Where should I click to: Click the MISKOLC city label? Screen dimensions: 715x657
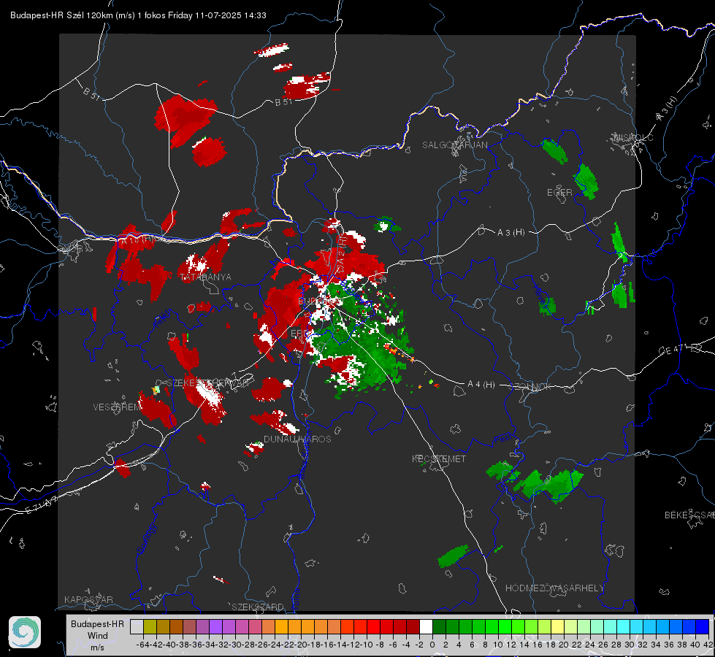pos(633,137)
